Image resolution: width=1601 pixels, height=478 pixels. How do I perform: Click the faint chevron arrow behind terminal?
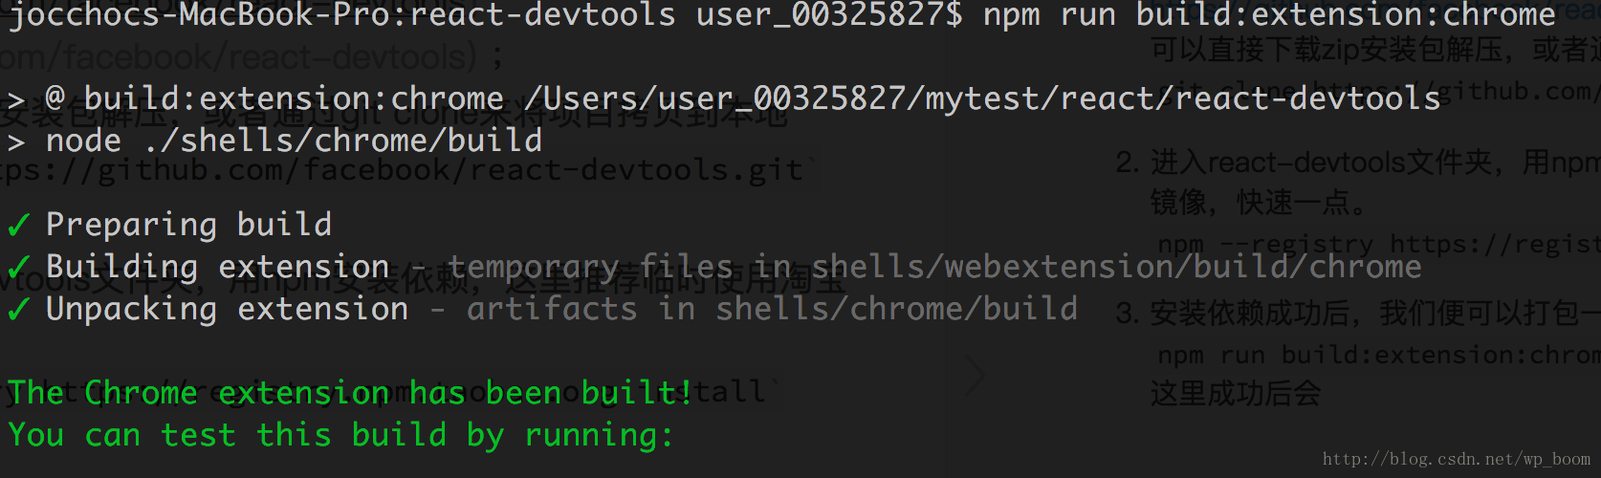pyautogui.click(x=976, y=376)
